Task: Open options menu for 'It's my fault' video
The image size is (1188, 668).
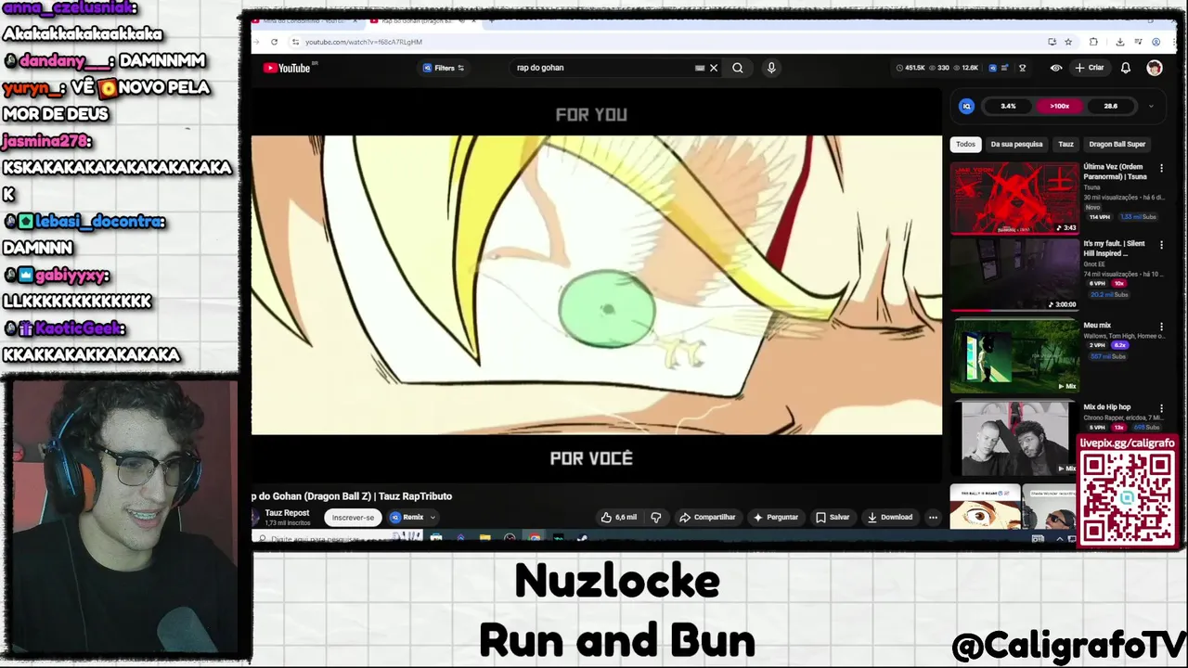Action: click(x=1161, y=245)
